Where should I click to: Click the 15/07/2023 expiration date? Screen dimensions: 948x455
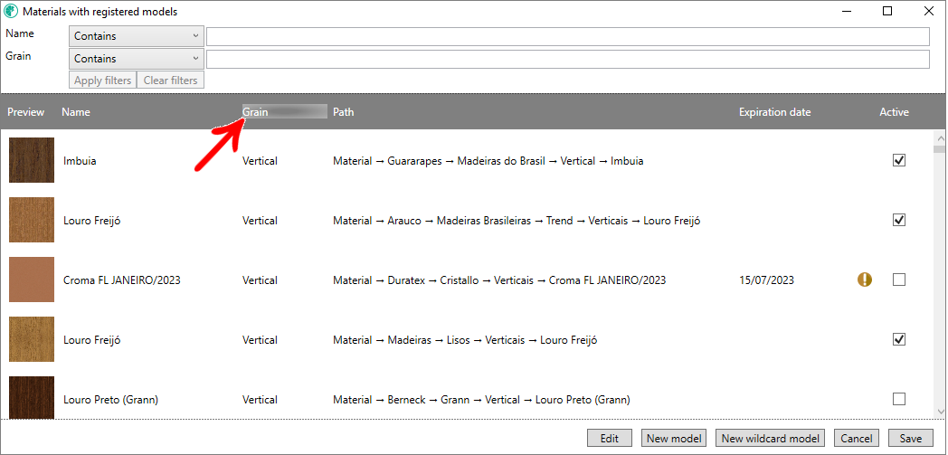coord(766,280)
